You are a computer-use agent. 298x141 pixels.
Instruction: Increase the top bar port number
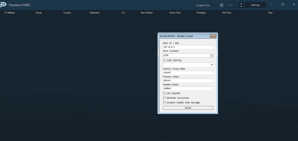241,4
